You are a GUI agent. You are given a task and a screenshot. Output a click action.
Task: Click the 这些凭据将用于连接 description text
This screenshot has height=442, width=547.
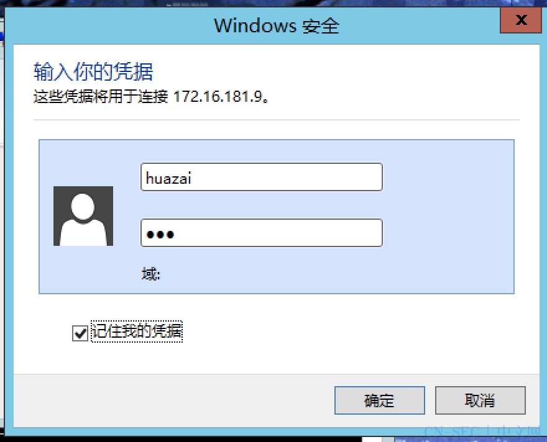(101, 96)
